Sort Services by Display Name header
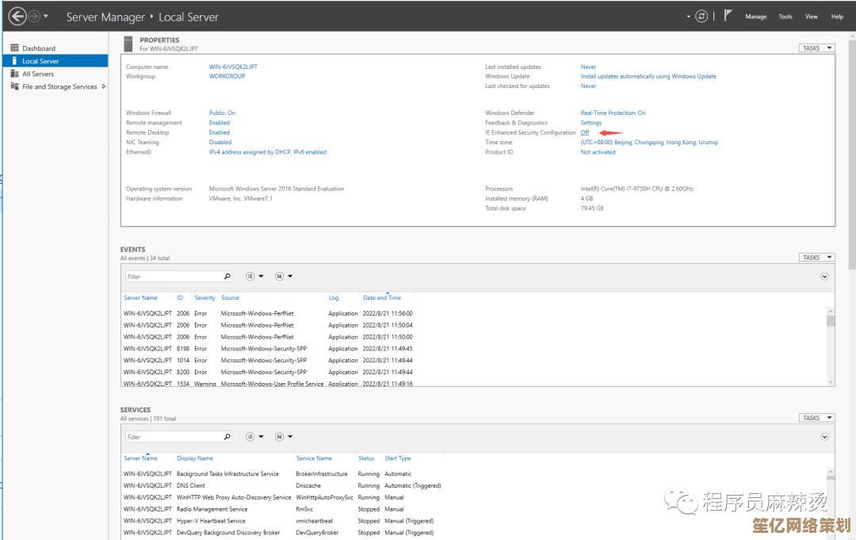The width and height of the screenshot is (856, 540). (195, 458)
